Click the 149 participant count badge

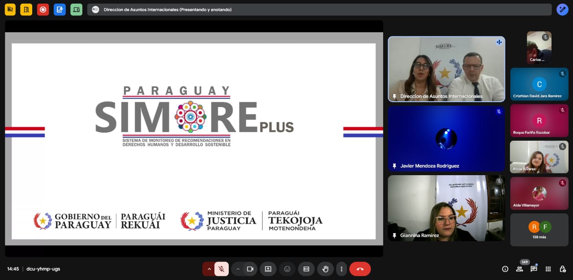(525, 262)
